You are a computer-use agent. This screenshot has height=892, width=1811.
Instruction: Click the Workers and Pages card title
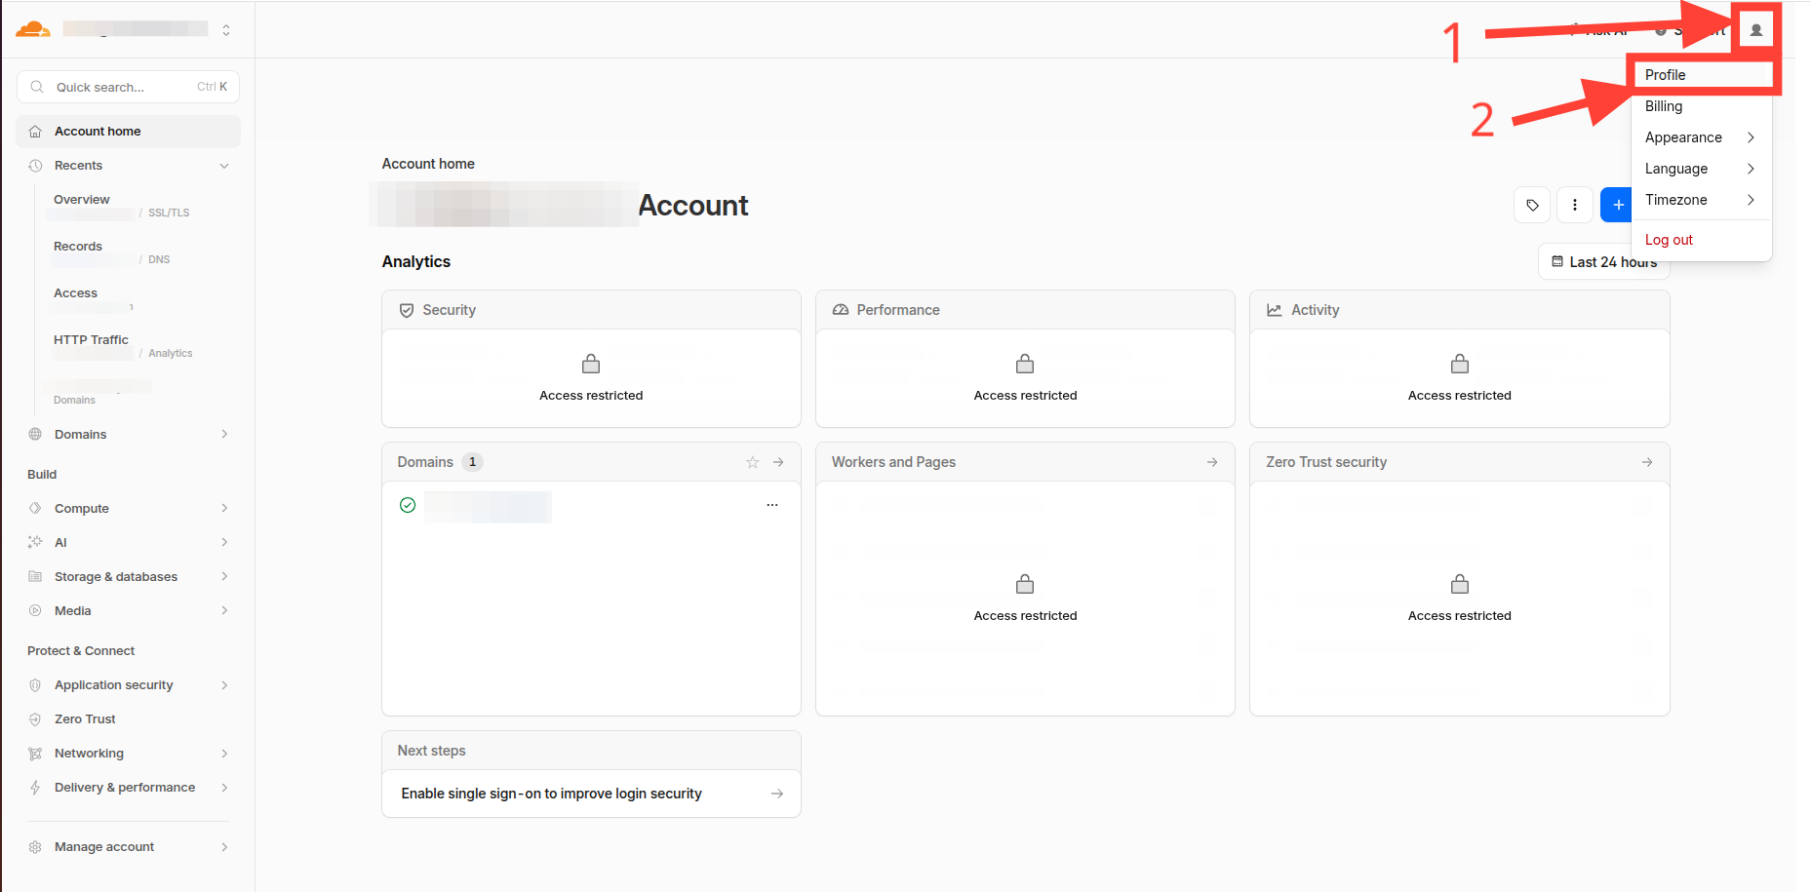893,462
